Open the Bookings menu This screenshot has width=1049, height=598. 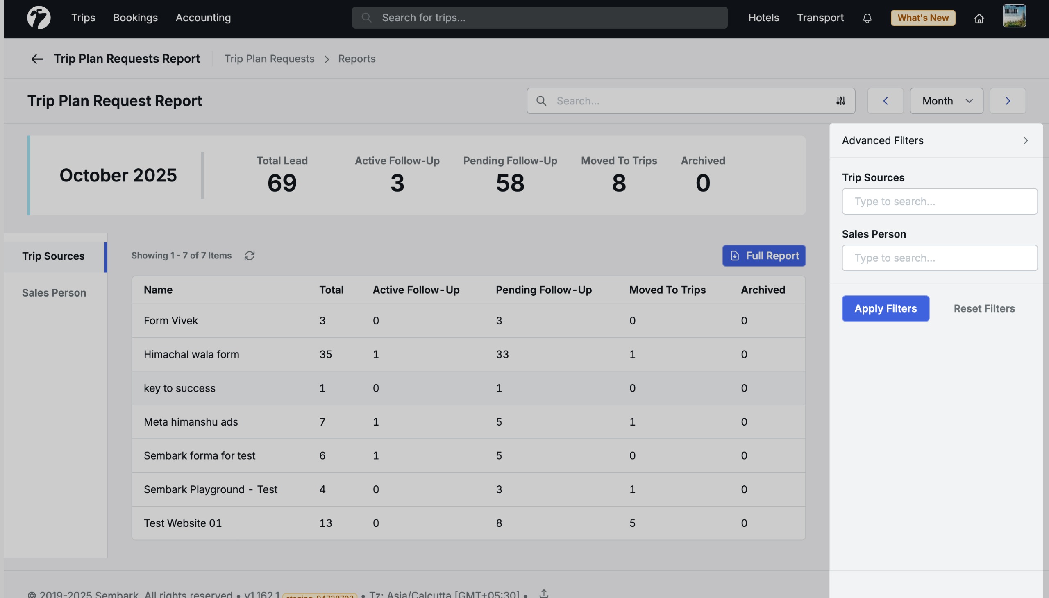pos(135,18)
